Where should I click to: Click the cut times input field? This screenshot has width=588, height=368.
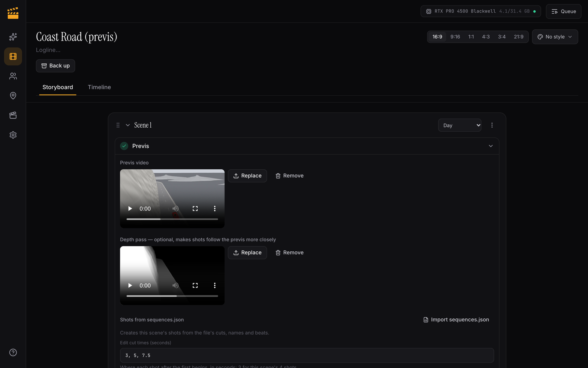[x=307, y=355]
